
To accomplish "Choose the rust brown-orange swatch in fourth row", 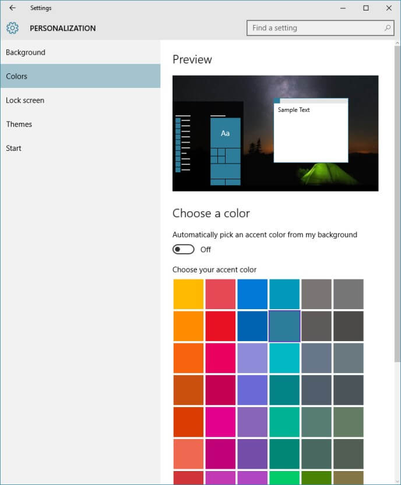I will tap(188, 390).
